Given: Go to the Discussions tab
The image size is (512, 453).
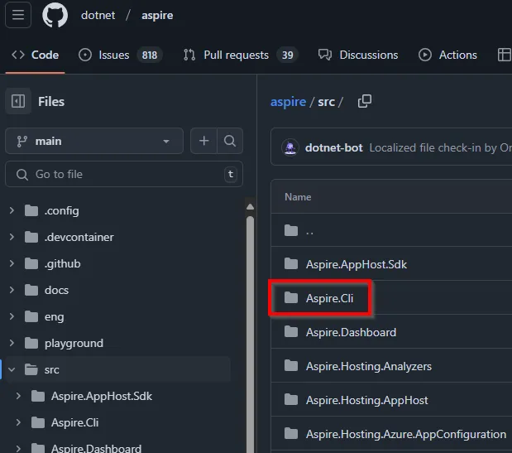Looking at the screenshot, I should [x=358, y=55].
